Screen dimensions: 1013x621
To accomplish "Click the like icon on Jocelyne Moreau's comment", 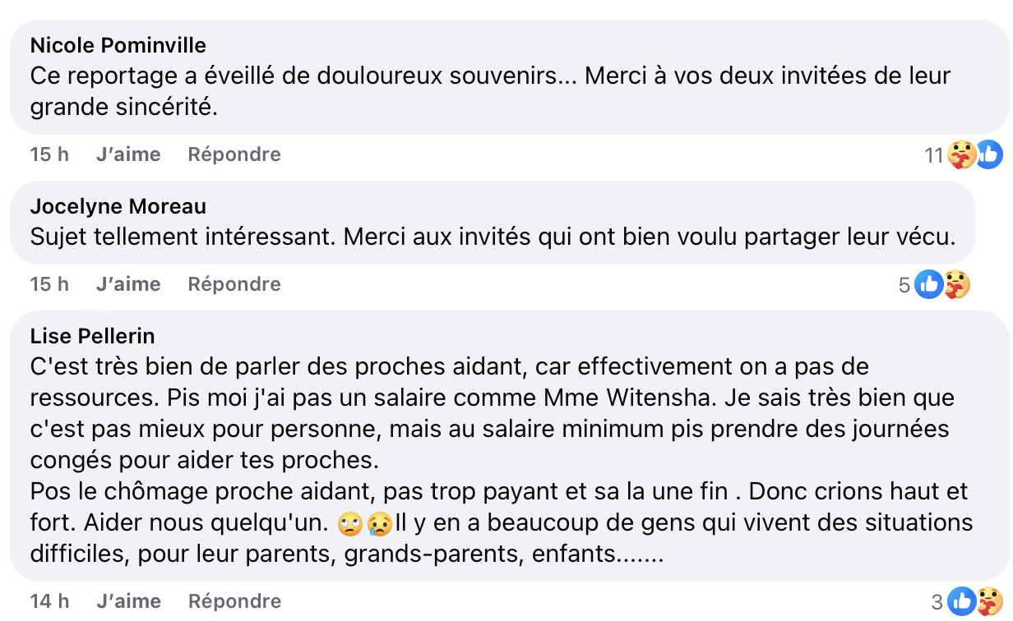I will click(928, 283).
